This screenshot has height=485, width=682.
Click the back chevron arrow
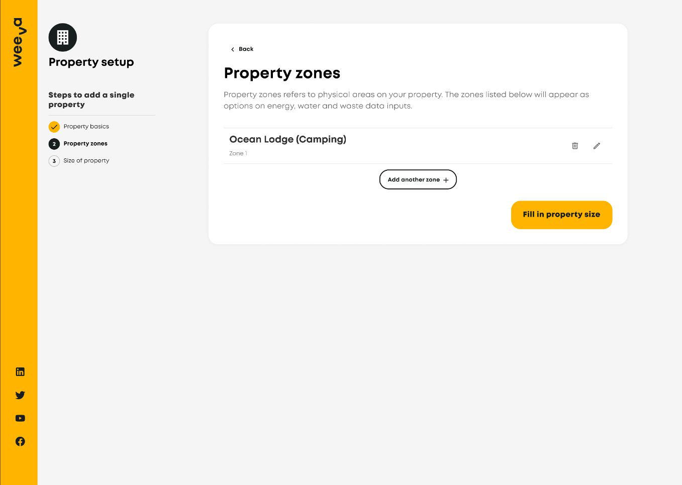[232, 49]
